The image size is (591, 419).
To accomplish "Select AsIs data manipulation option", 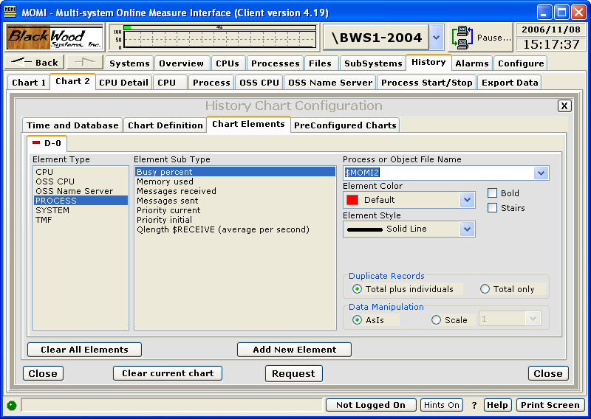I will click(x=357, y=320).
